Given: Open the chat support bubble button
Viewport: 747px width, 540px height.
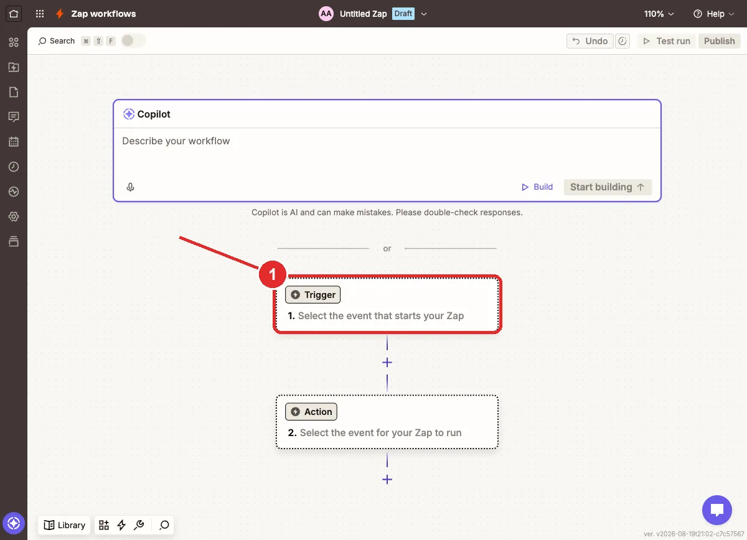Looking at the screenshot, I should pos(717,511).
